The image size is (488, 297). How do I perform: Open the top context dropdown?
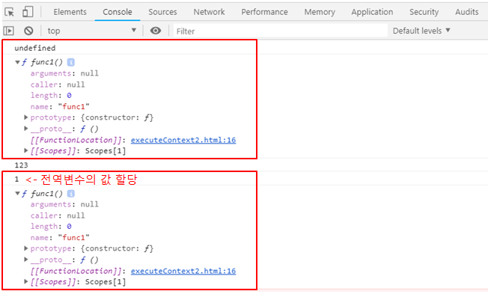coord(92,31)
